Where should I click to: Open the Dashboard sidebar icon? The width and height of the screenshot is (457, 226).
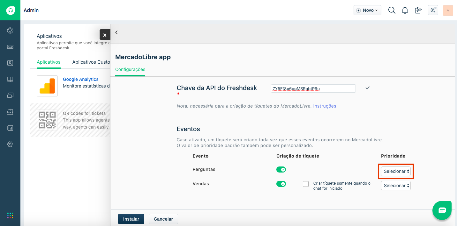[x=10, y=31]
